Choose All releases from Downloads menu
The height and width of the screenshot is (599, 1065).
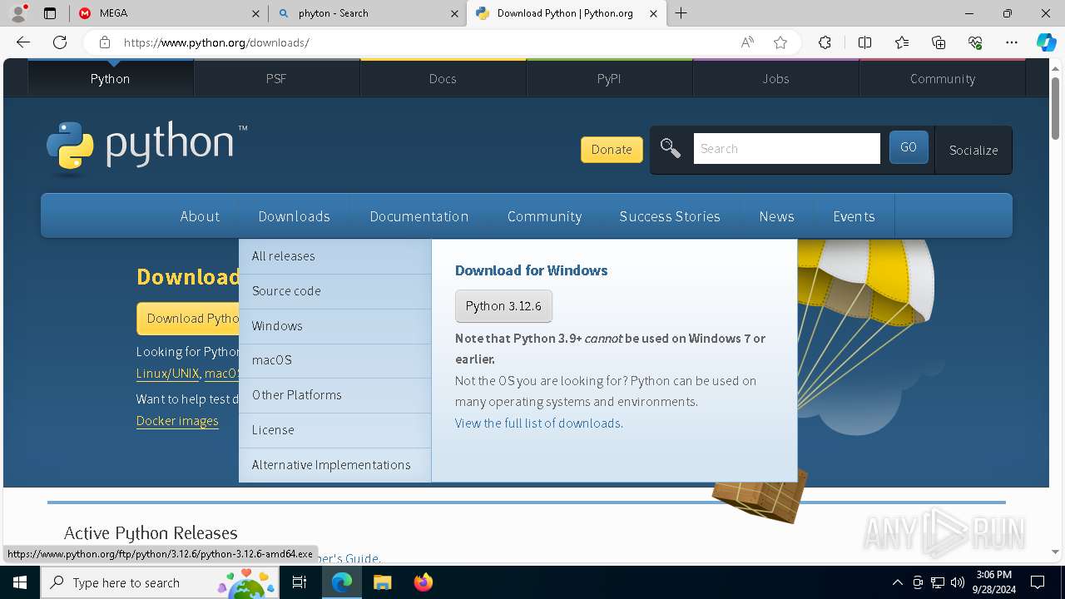pyautogui.click(x=334, y=256)
